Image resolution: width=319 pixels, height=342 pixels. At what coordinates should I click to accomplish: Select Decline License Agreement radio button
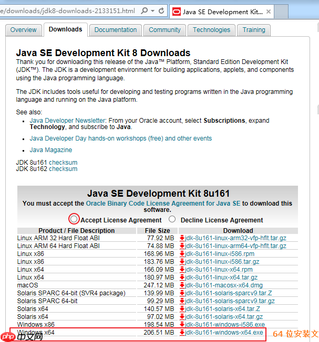(172, 219)
